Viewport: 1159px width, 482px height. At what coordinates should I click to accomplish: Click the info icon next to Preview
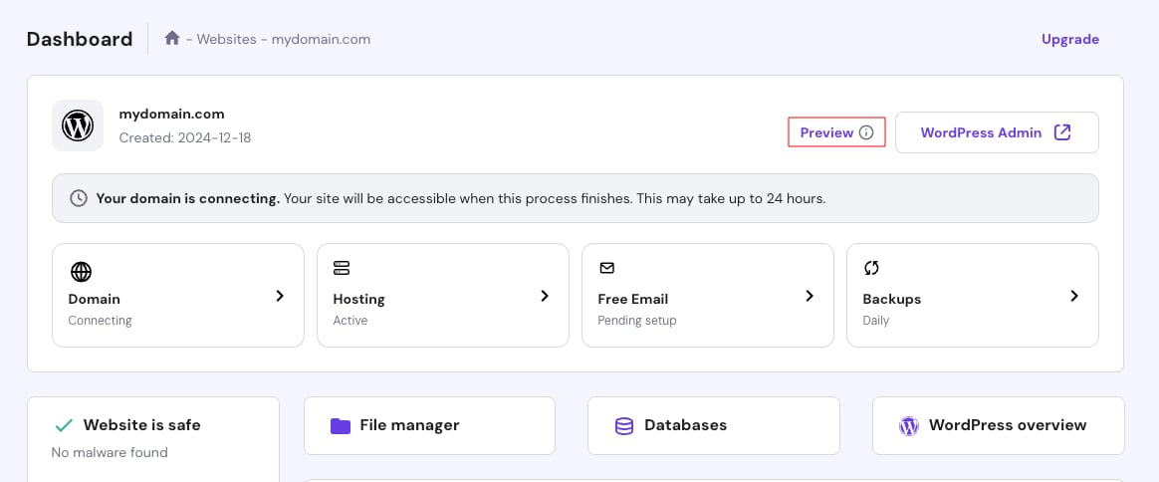coord(866,132)
